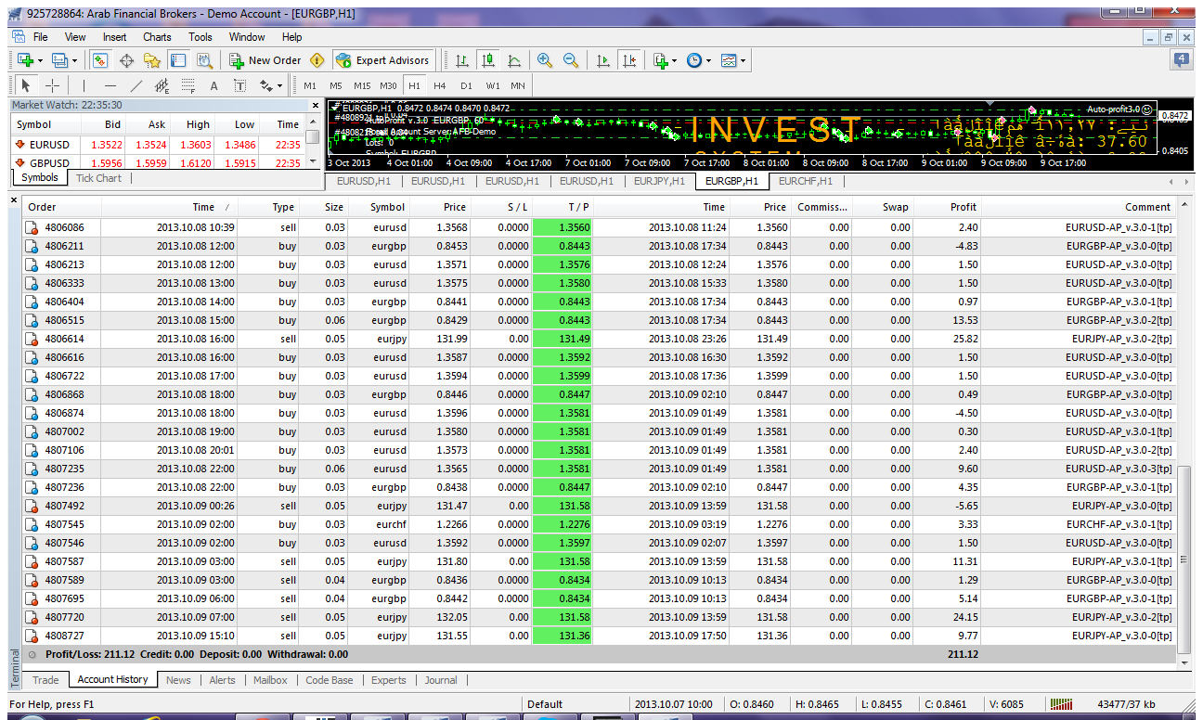Select the Vertical Line tool
Image resolution: width=1203 pixels, height=720 pixels.
(x=84, y=85)
